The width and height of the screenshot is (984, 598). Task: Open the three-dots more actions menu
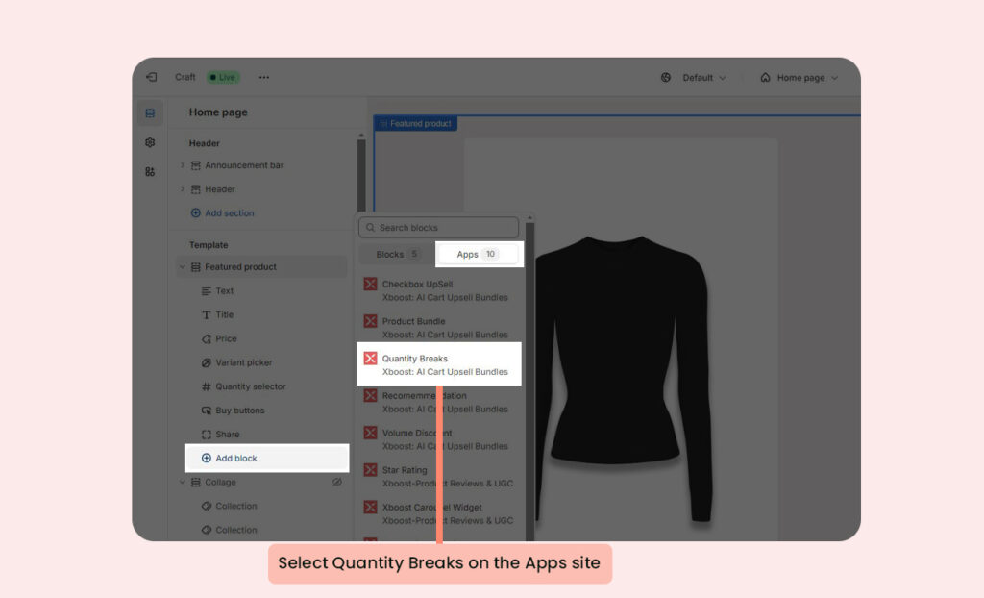[264, 78]
